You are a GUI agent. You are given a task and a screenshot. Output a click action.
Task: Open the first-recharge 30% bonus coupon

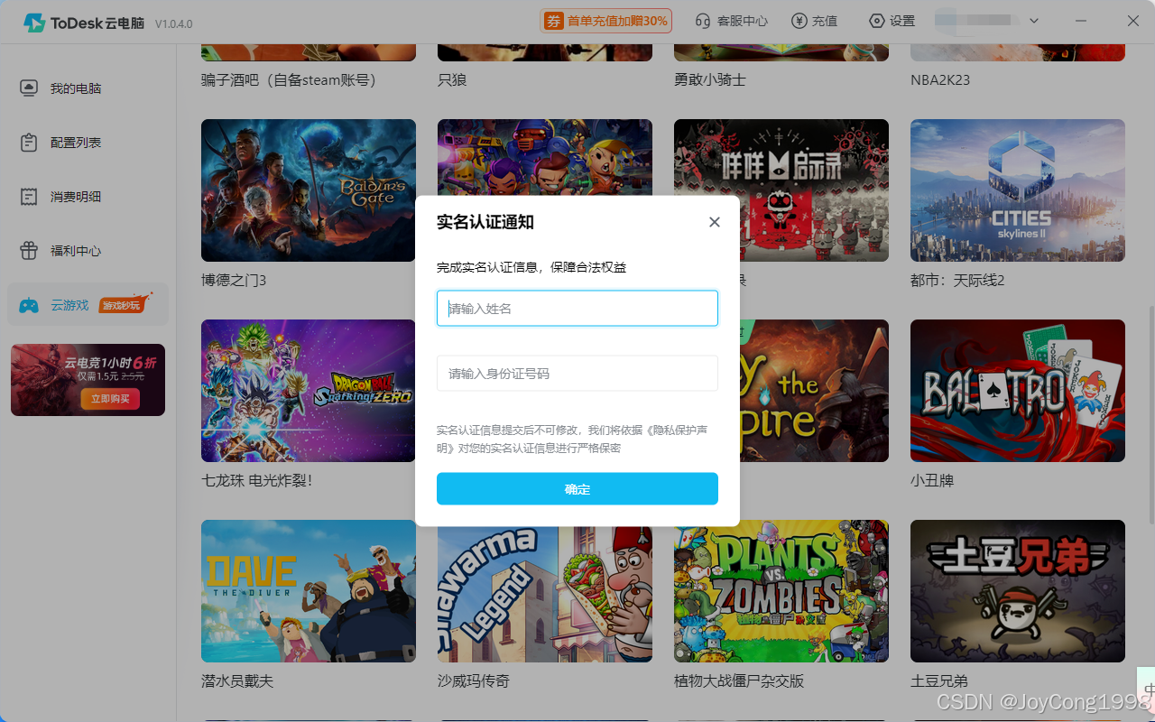tap(605, 21)
